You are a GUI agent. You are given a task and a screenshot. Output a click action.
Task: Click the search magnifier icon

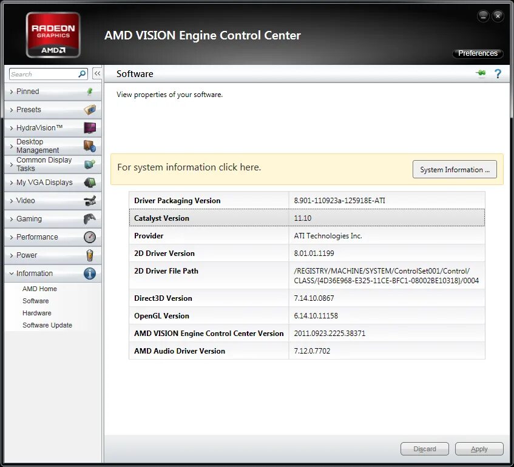click(82, 74)
